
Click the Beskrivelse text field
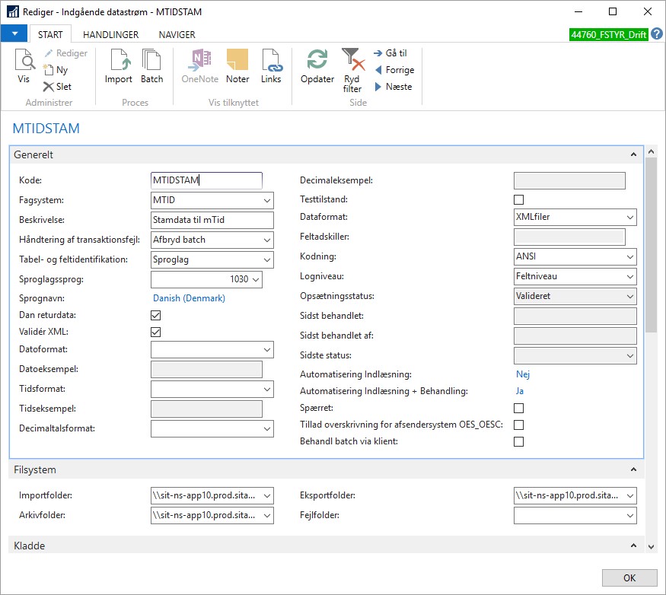(x=212, y=220)
